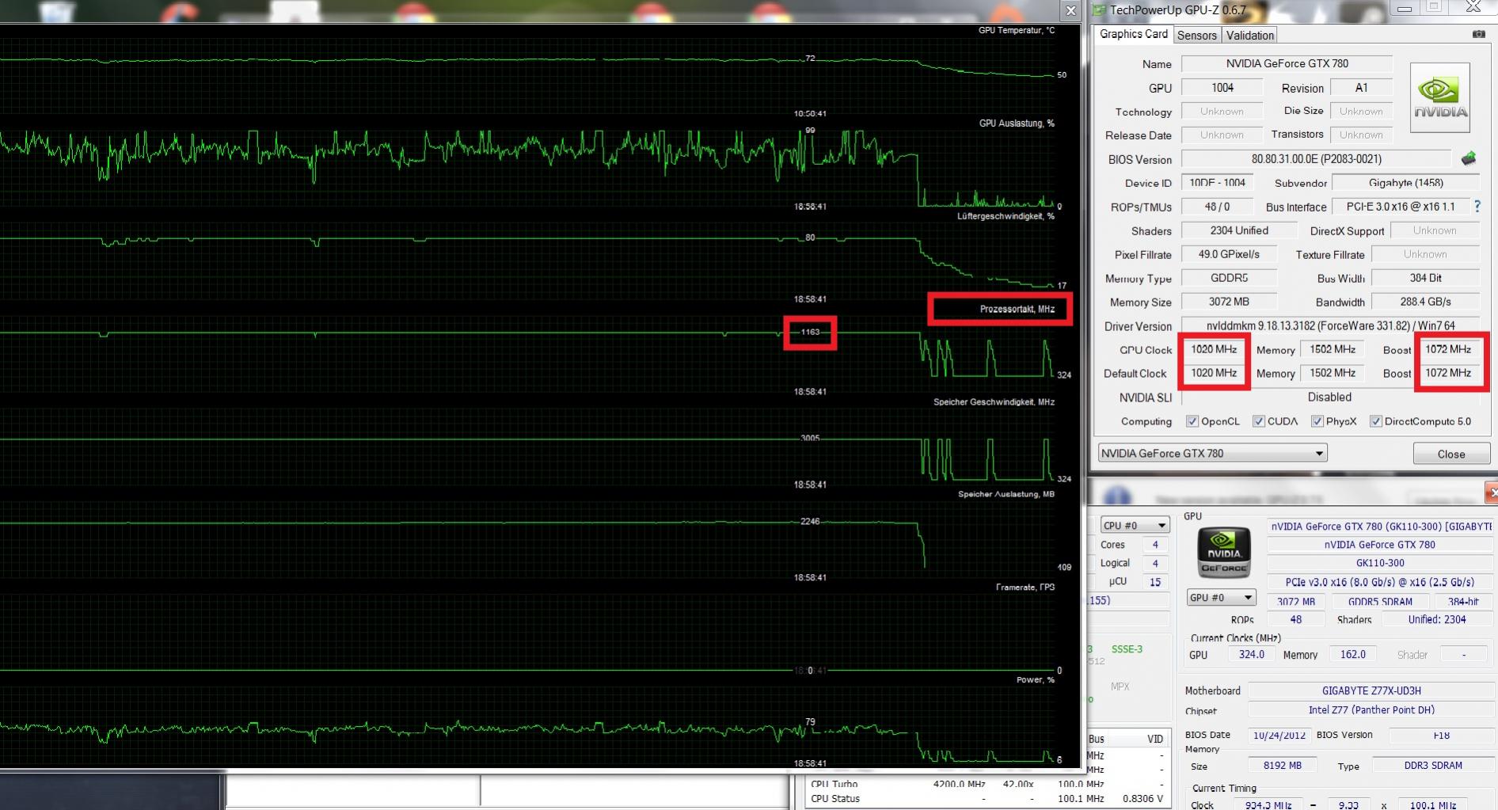Close the monitoring graph window
The image size is (1498, 810).
[x=1070, y=10]
